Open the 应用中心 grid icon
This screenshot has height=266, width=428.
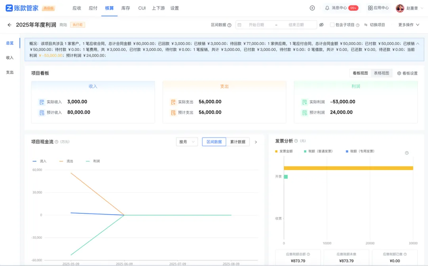click(x=370, y=8)
